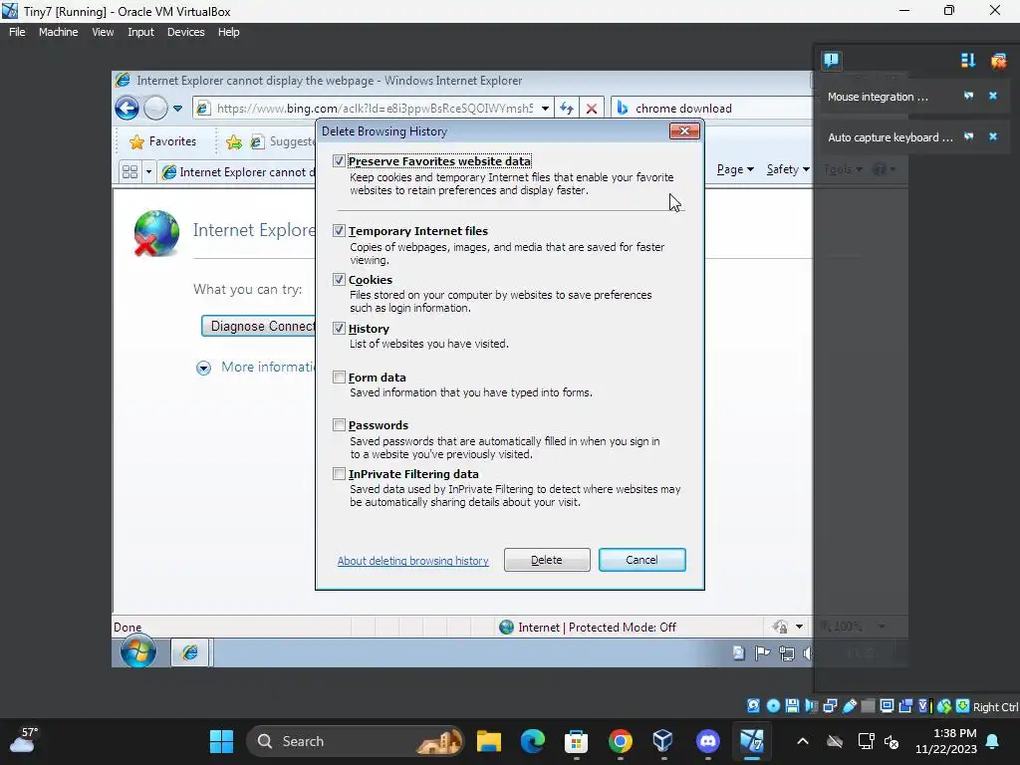Click the Bing search provider icon
This screenshot has height=765, width=1020.
coord(623,109)
